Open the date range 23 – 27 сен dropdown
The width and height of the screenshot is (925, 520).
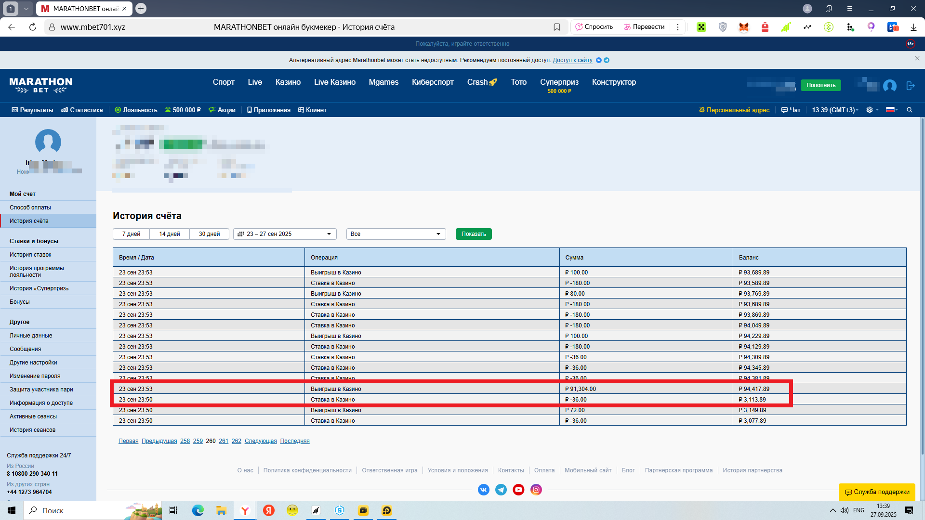click(x=284, y=234)
